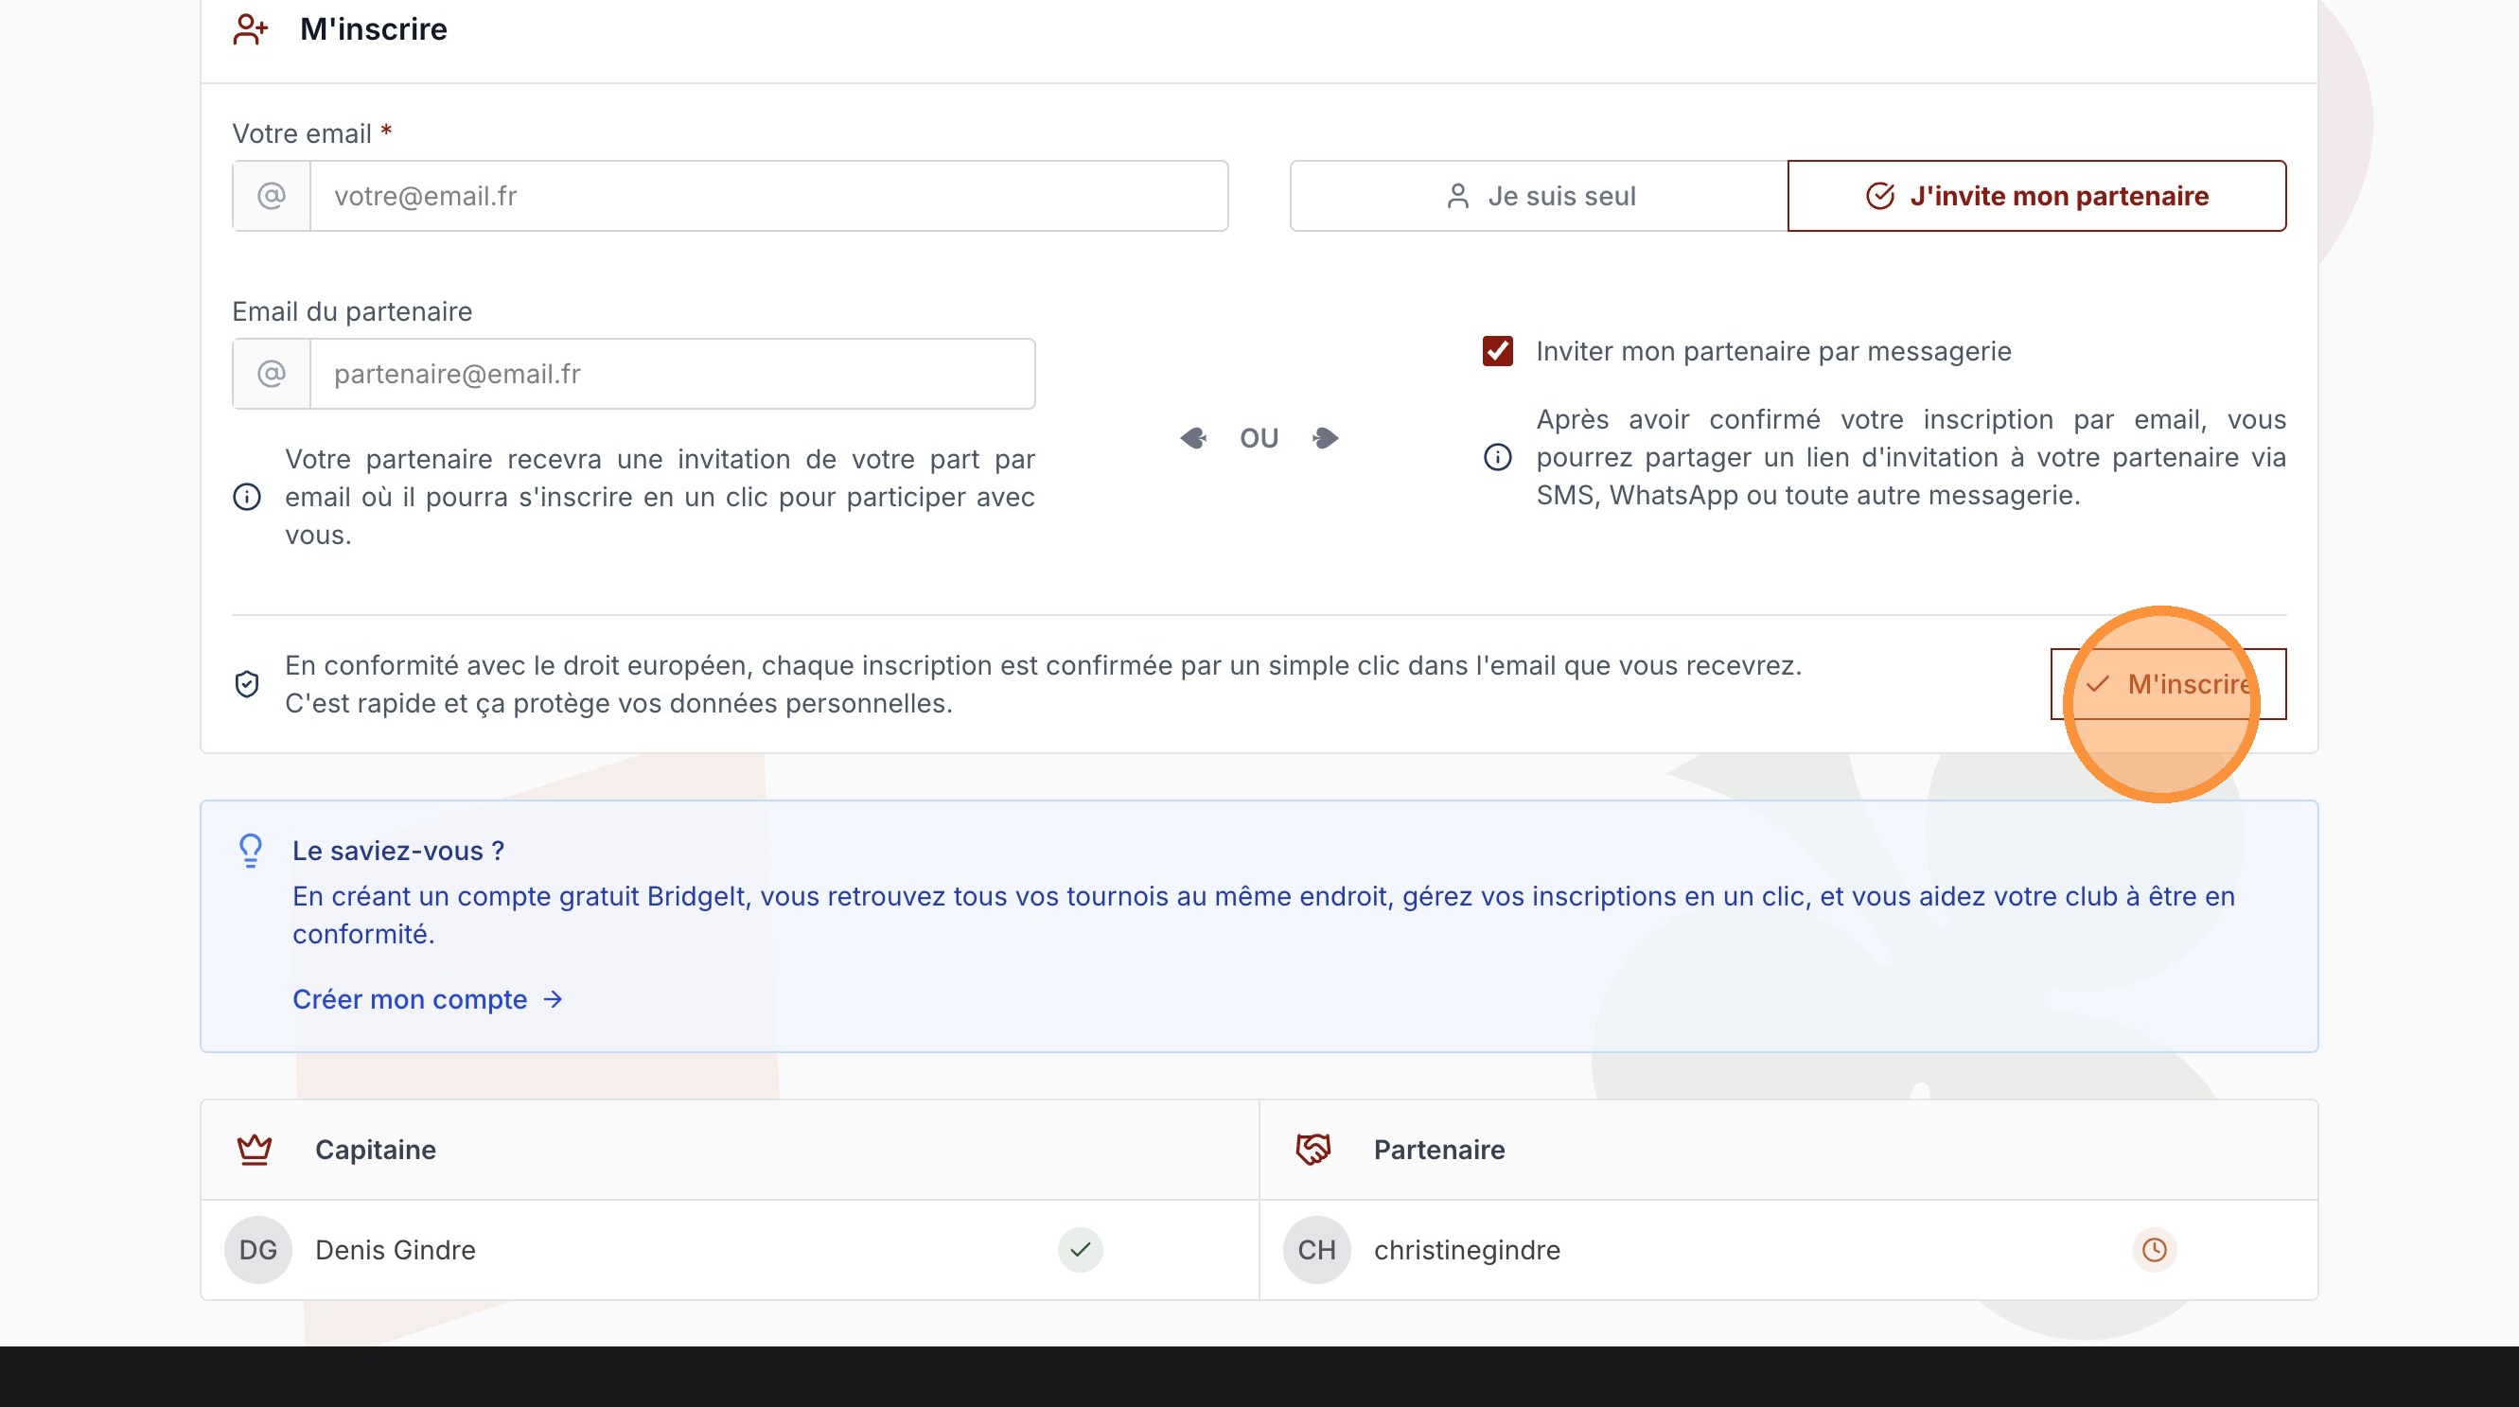
Task: Click the pending clock icon for christinegindre
Action: (x=2154, y=1250)
